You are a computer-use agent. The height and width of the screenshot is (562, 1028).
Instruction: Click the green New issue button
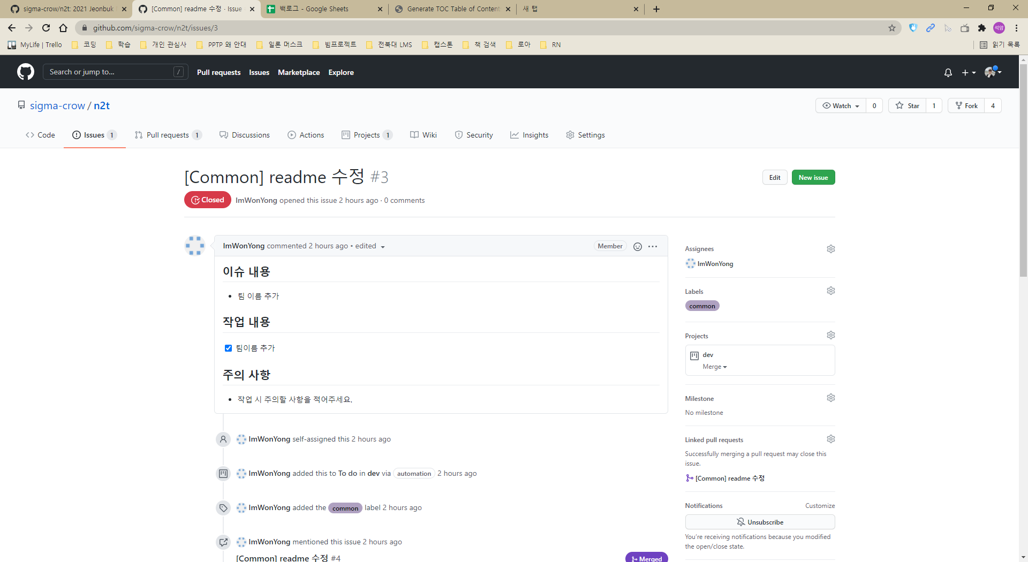tap(813, 177)
